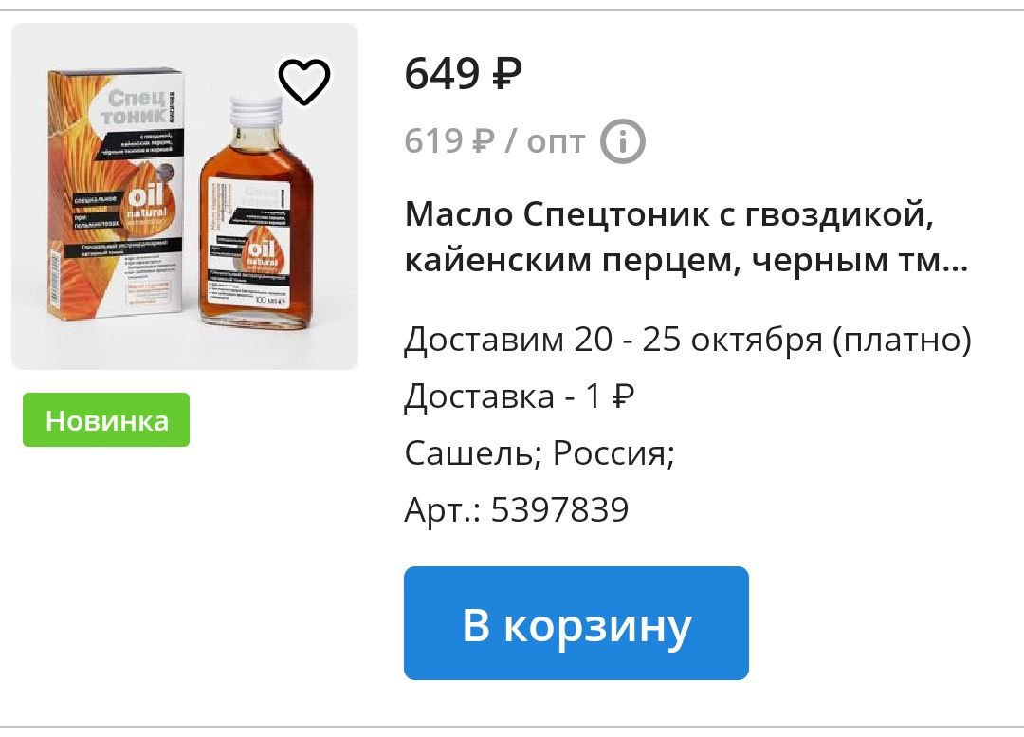
Task: Select article number 5397839
Action: (559, 509)
